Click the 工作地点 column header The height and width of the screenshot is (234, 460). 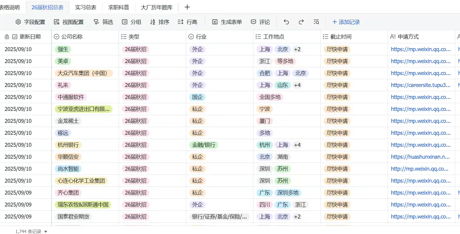click(287, 37)
